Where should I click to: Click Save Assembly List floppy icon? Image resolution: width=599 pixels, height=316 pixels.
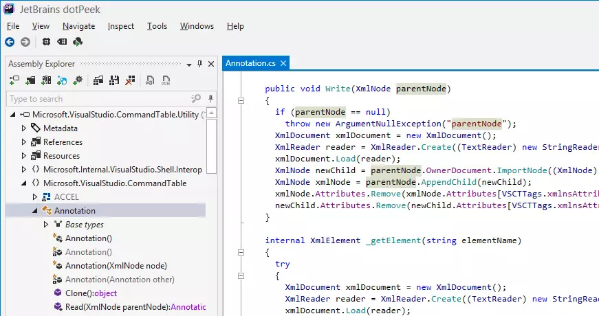113,81
